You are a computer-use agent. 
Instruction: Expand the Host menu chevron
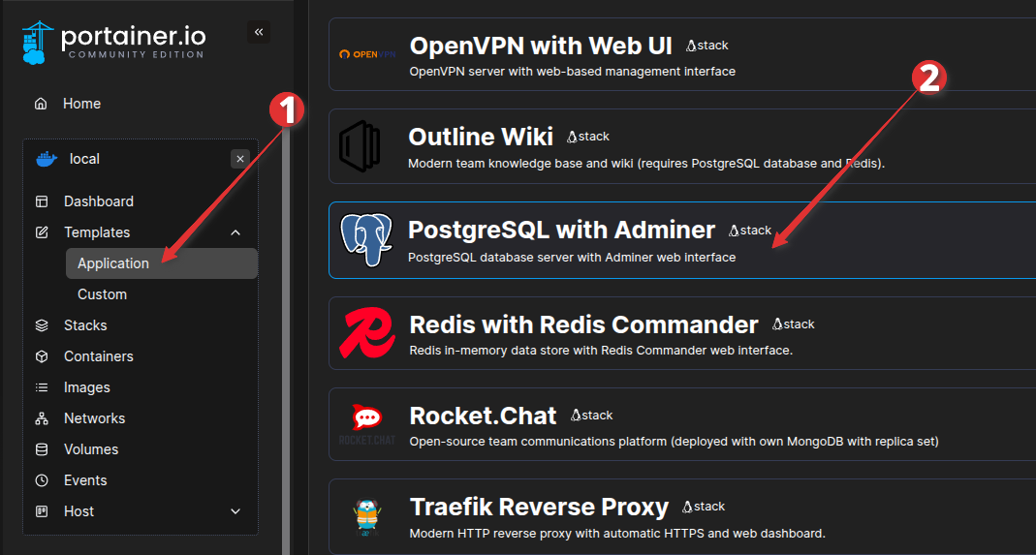coord(235,512)
